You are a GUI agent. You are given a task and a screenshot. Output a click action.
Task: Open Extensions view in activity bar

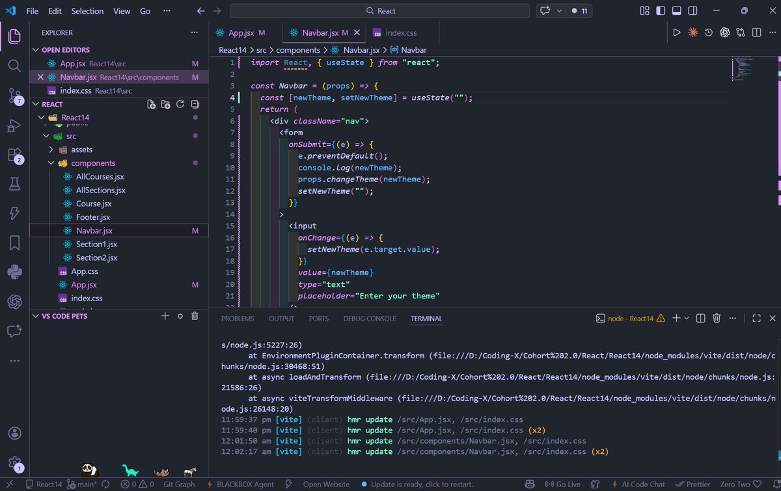pyautogui.click(x=14, y=155)
